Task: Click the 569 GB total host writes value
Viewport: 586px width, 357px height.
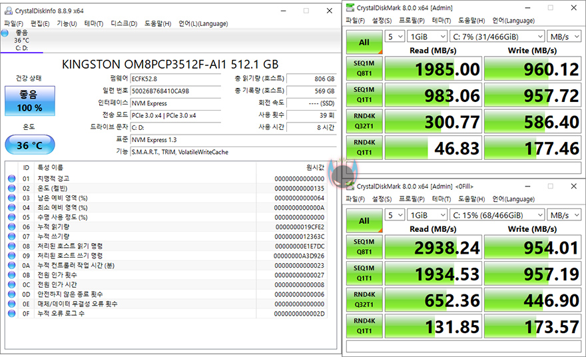Action: pyautogui.click(x=312, y=91)
